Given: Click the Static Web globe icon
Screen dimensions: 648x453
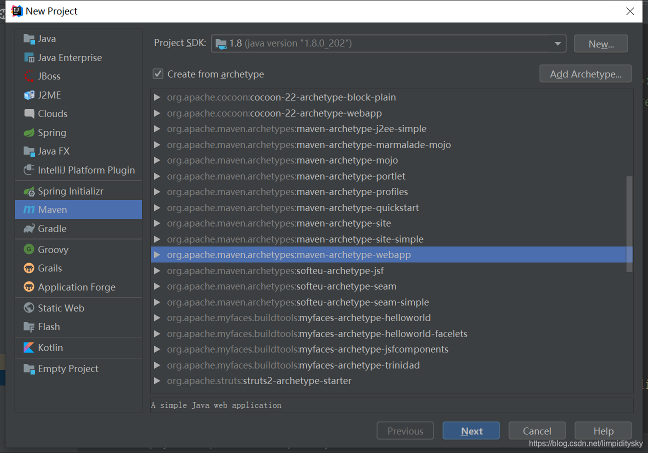Looking at the screenshot, I should click(x=29, y=308).
